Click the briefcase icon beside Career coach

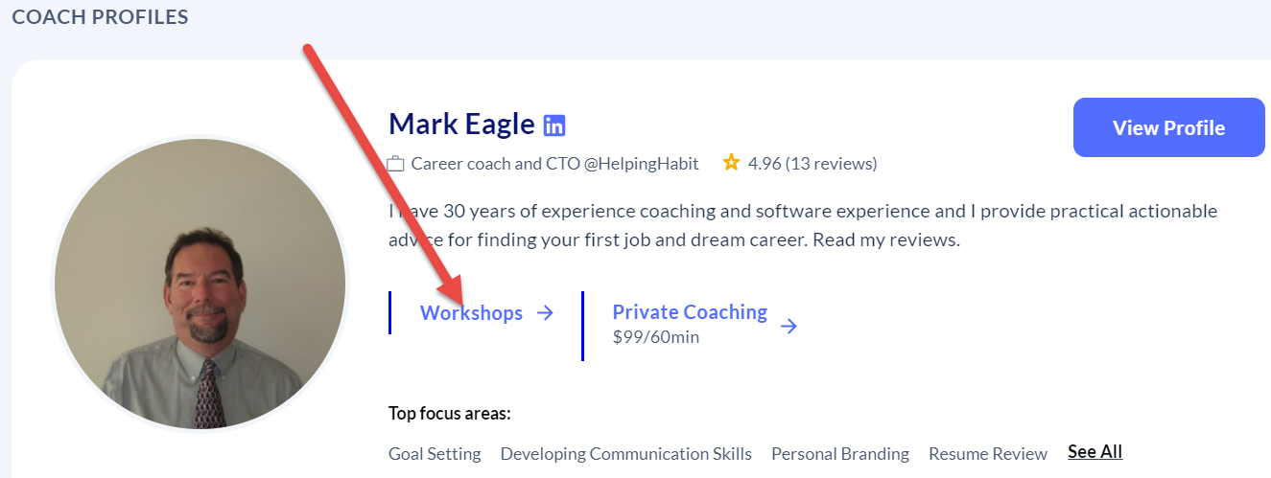pos(395,164)
